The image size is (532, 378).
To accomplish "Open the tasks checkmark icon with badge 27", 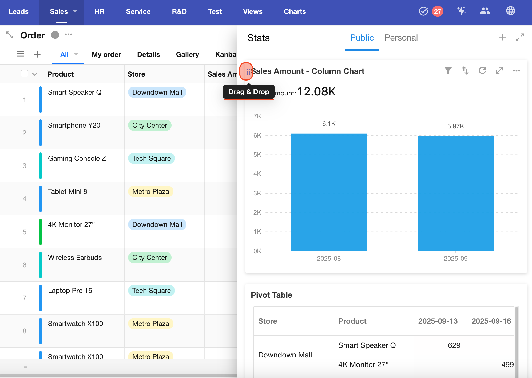I will (423, 11).
